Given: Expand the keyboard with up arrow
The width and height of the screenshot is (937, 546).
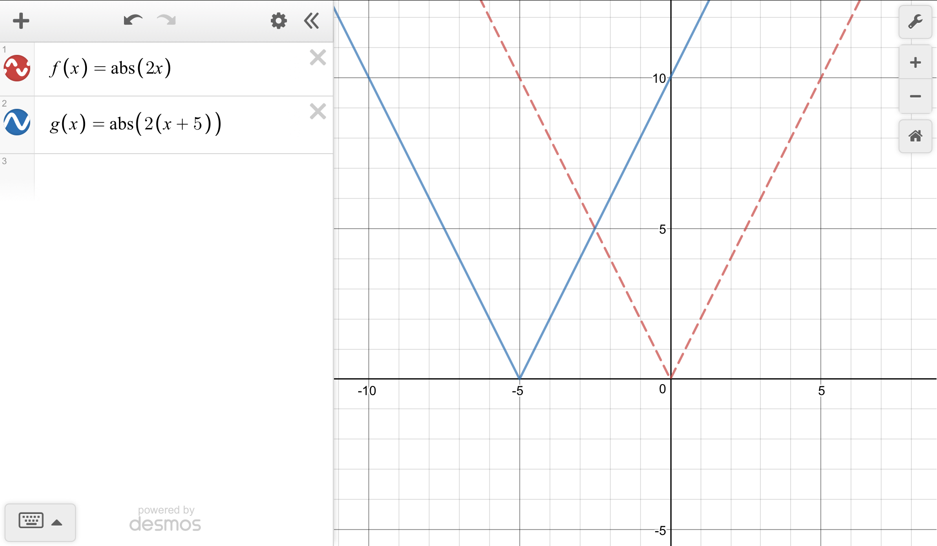Looking at the screenshot, I should (x=57, y=523).
